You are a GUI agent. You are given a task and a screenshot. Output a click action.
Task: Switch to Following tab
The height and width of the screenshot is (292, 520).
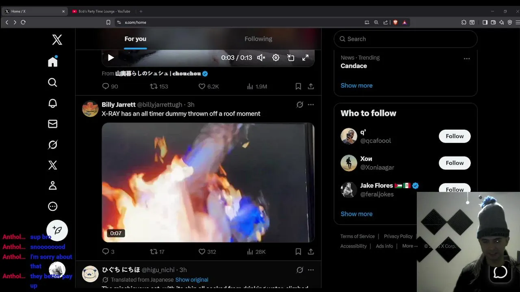258,39
